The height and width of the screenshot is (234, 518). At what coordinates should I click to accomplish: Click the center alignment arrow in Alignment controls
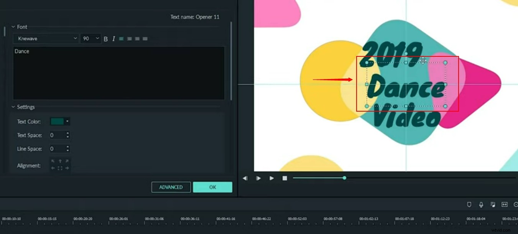click(x=60, y=168)
